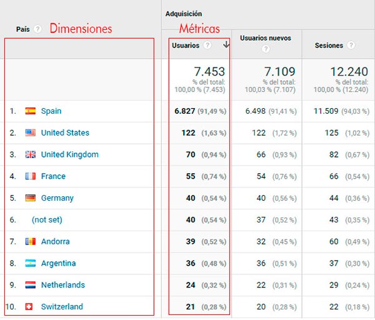Click Andorra sessions value 60

(x=334, y=241)
